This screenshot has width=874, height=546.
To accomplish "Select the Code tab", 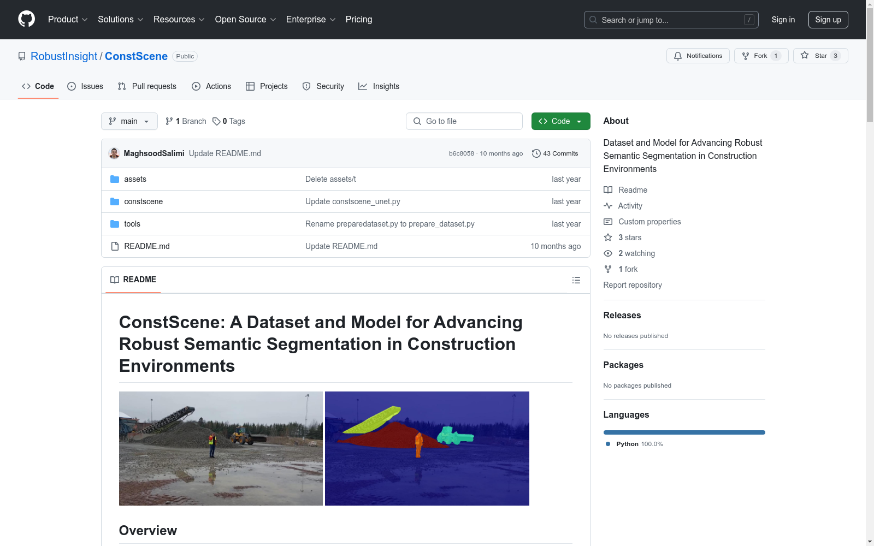I will (x=38, y=86).
